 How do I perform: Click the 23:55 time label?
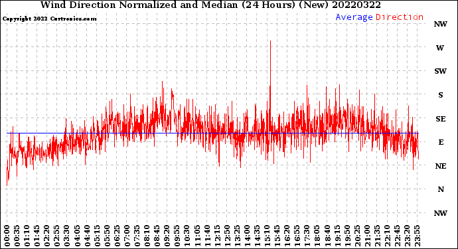pos(417,236)
